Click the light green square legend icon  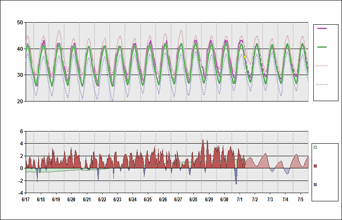tap(315, 148)
